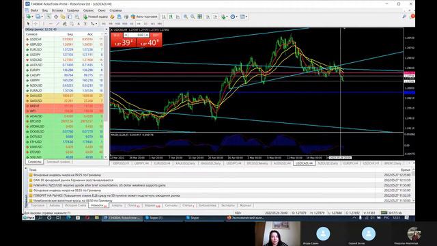
Task: Open the Файл menu
Action: coord(34,10)
